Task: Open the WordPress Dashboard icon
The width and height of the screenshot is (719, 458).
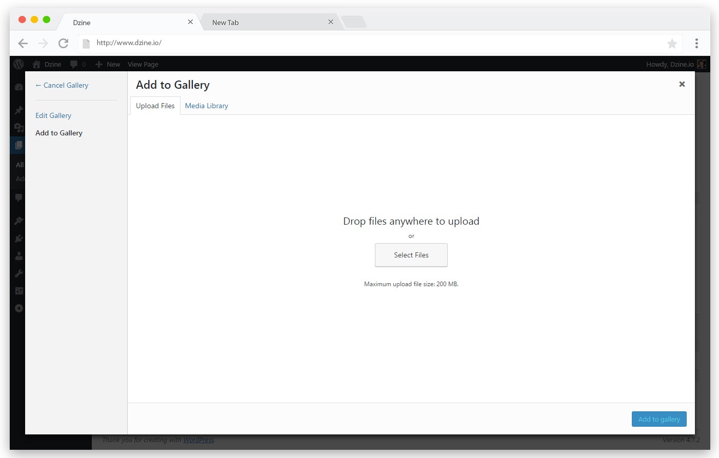Action: click(x=18, y=87)
